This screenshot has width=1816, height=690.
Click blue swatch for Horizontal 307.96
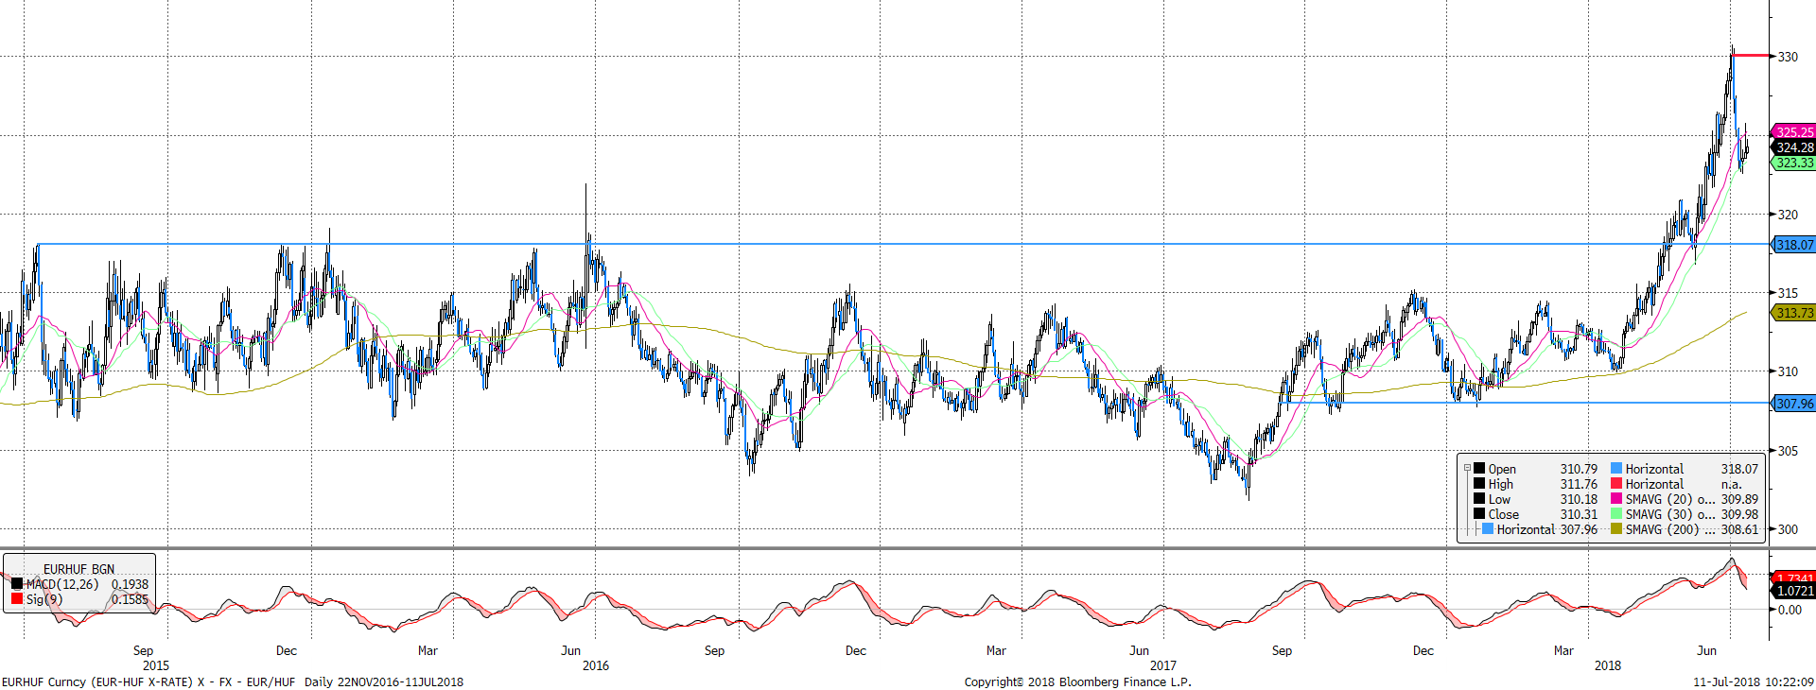click(1488, 528)
